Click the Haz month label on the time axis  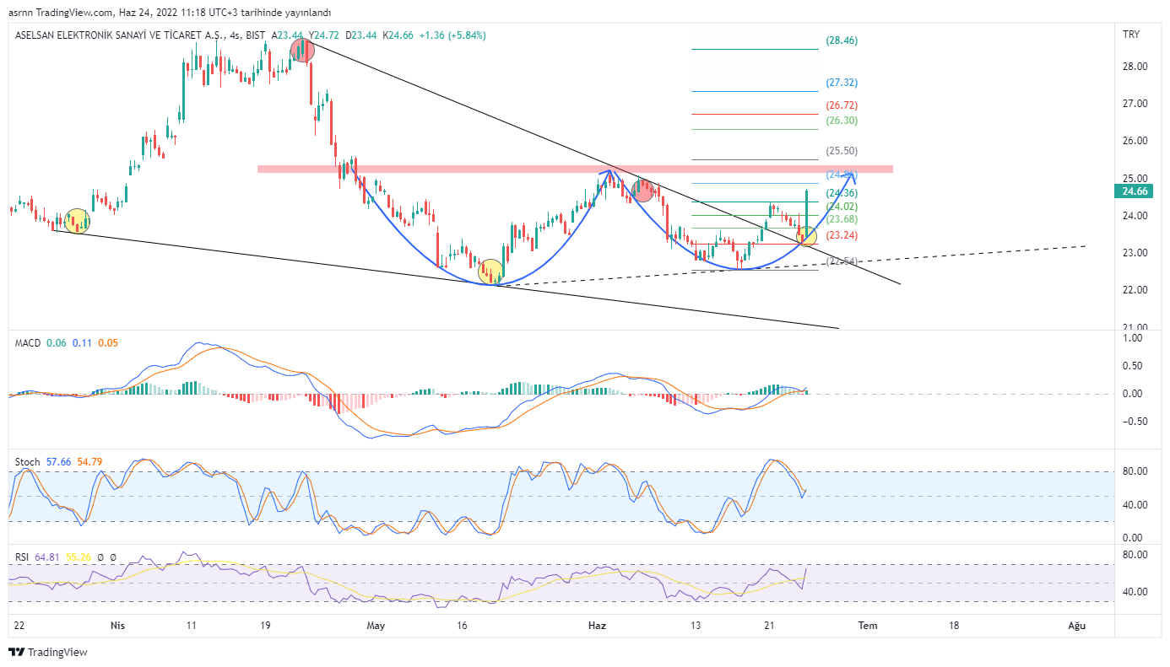click(597, 626)
